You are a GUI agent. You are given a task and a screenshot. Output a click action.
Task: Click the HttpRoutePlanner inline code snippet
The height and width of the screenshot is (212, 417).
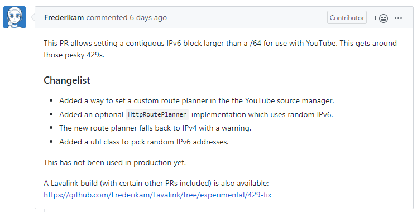(157, 114)
